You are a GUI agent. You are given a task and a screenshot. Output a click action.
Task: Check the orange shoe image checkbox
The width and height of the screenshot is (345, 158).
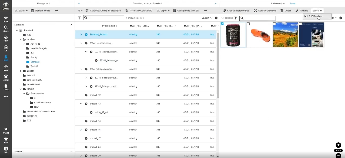pos(248,24)
